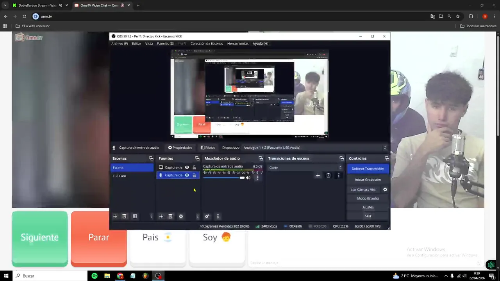
Task: Pop out the Fuentes dock
Action: [197, 158]
